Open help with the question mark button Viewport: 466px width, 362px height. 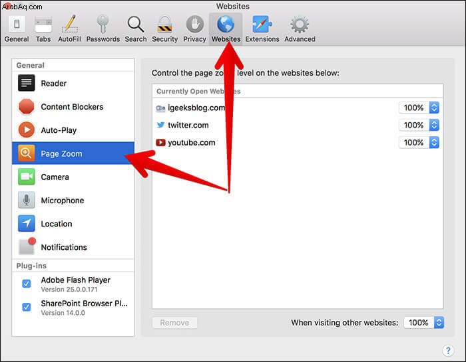(x=448, y=351)
